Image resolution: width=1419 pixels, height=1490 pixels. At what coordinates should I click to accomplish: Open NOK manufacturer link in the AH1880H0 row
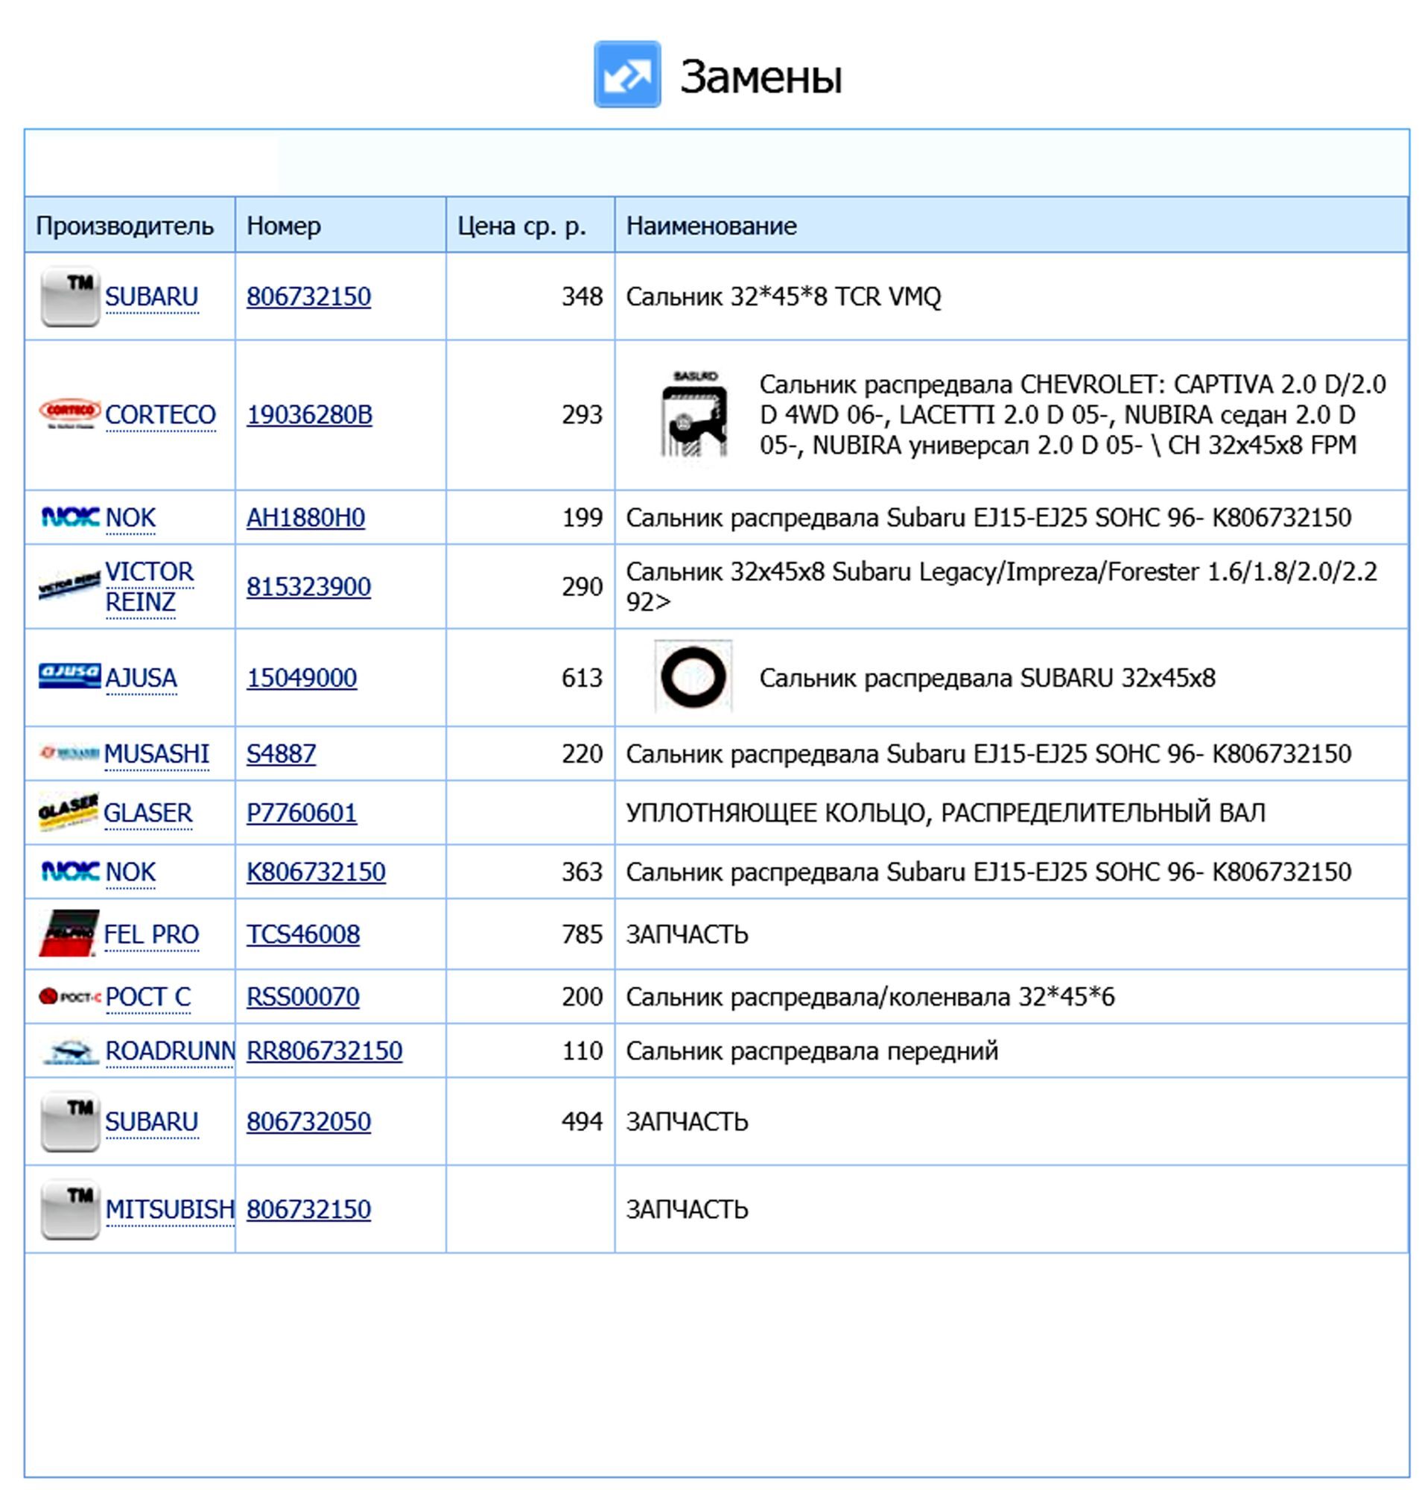pyautogui.click(x=130, y=517)
